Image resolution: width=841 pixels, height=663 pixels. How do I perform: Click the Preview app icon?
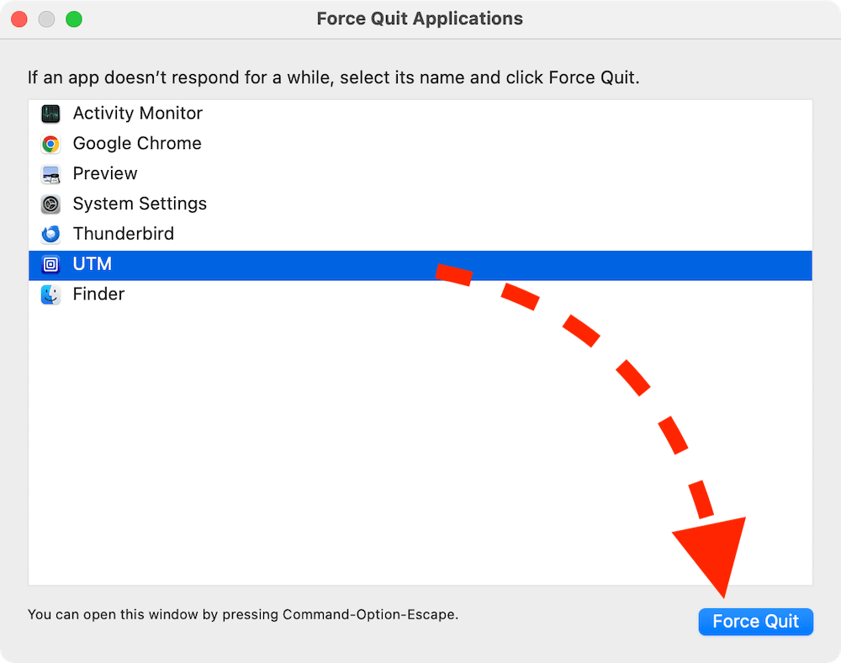point(50,174)
